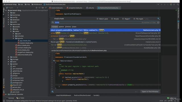Open the Remote Host tool window
182x102 pixels.
click(178, 13)
